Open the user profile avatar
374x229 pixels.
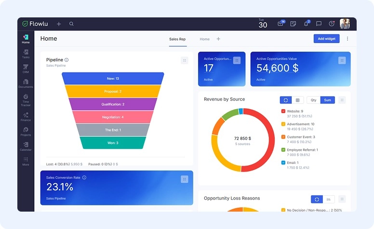tap(345, 24)
